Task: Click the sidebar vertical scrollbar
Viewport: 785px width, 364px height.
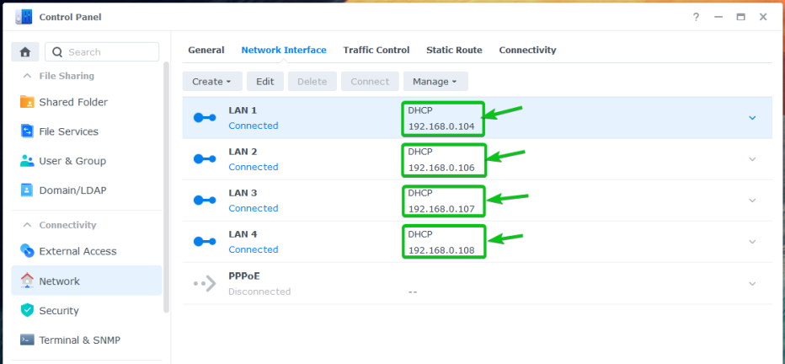Action: point(167,188)
